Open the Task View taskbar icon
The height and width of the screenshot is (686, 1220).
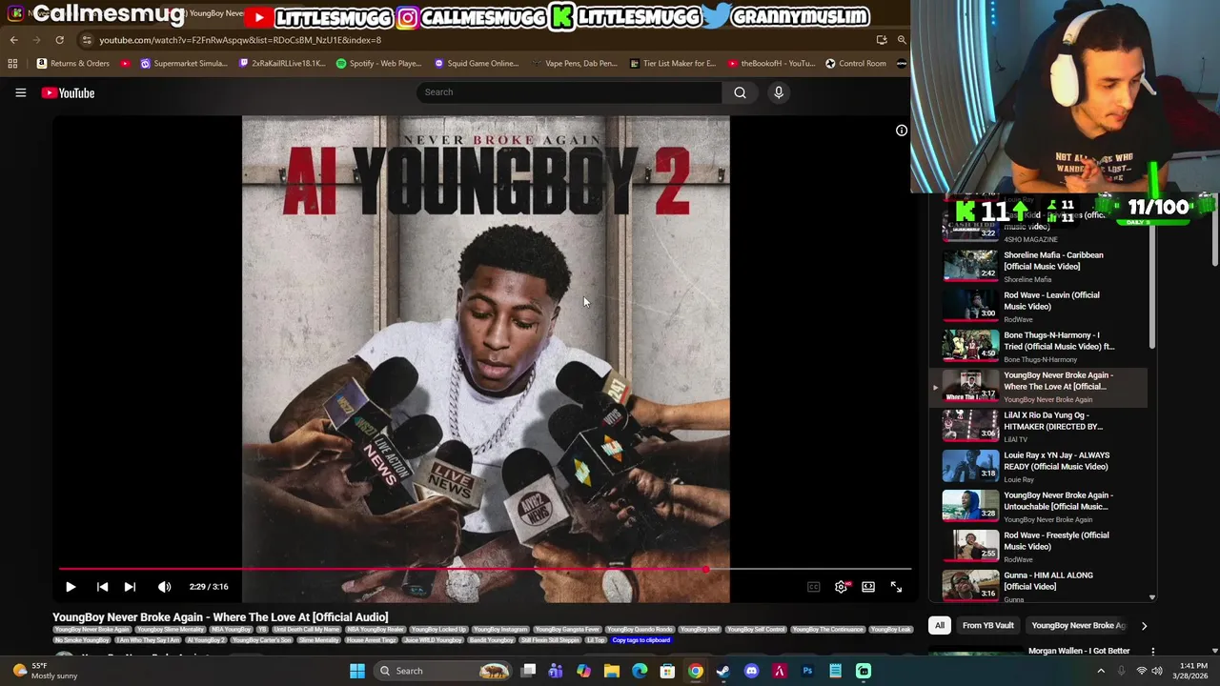tap(528, 671)
